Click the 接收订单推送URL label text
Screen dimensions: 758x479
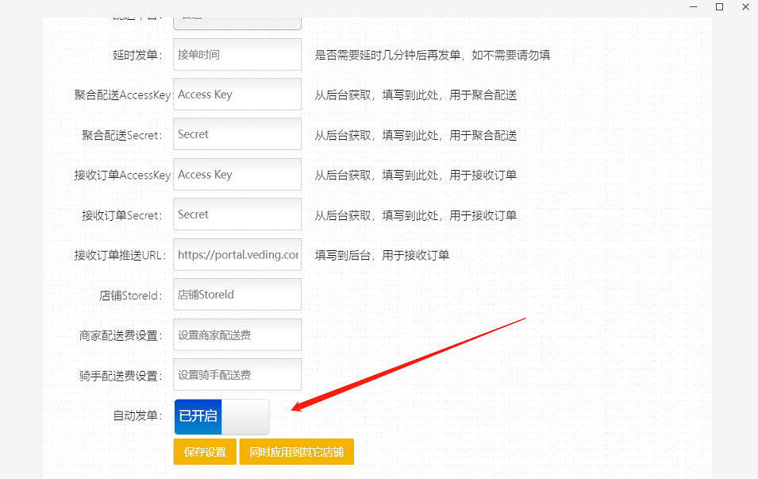[118, 255]
